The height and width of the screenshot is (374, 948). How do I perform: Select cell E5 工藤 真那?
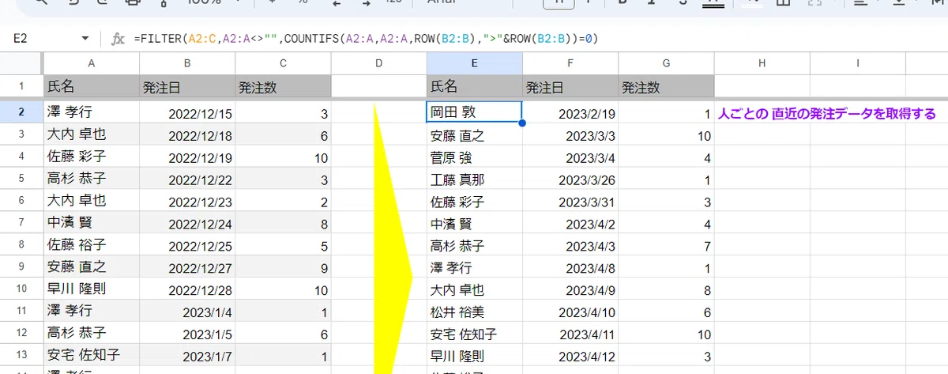(x=474, y=179)
